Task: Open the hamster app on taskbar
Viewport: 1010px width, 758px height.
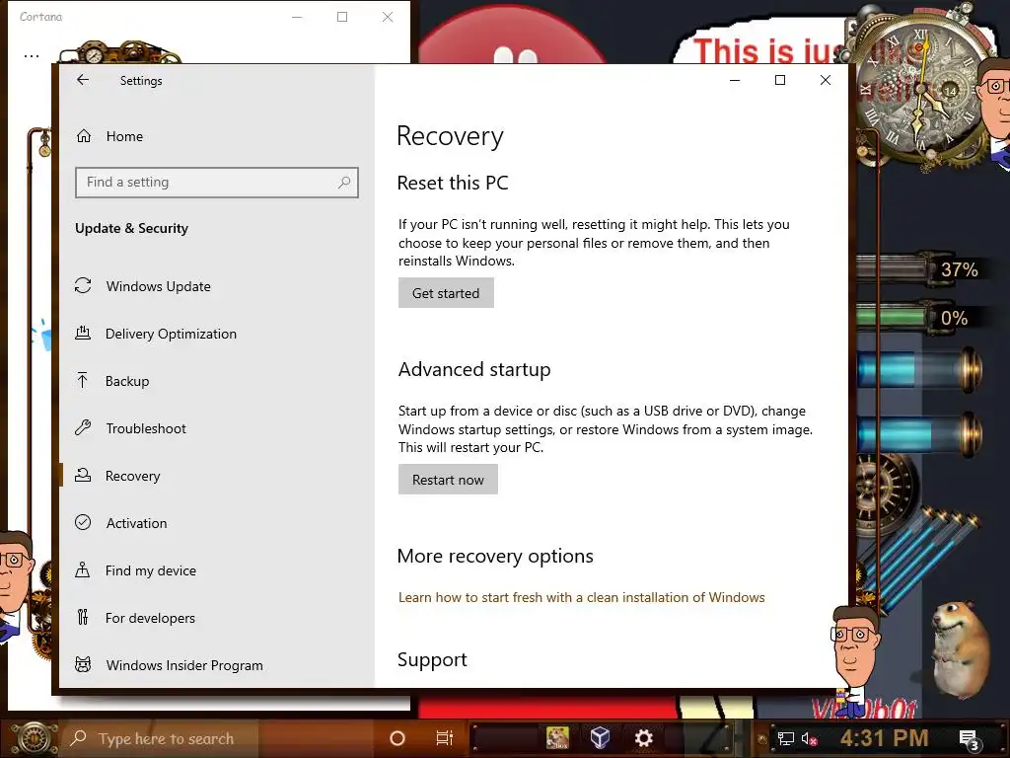Action: point(557,738)
